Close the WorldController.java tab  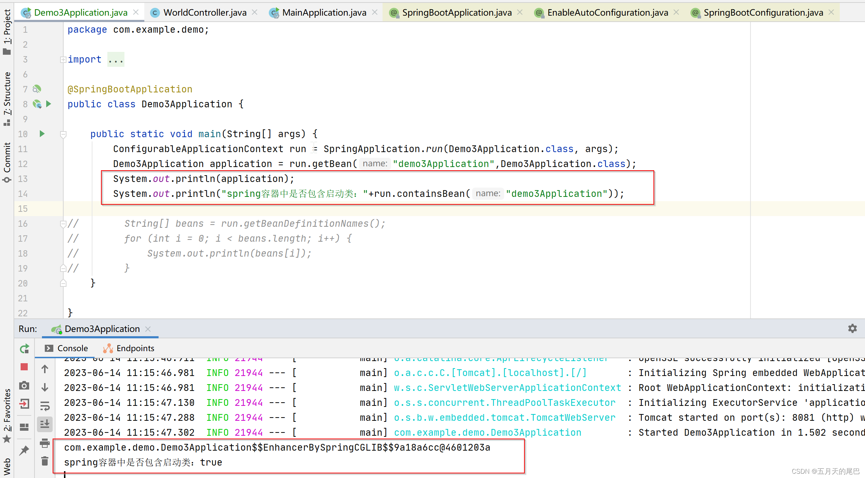(255, 12)
